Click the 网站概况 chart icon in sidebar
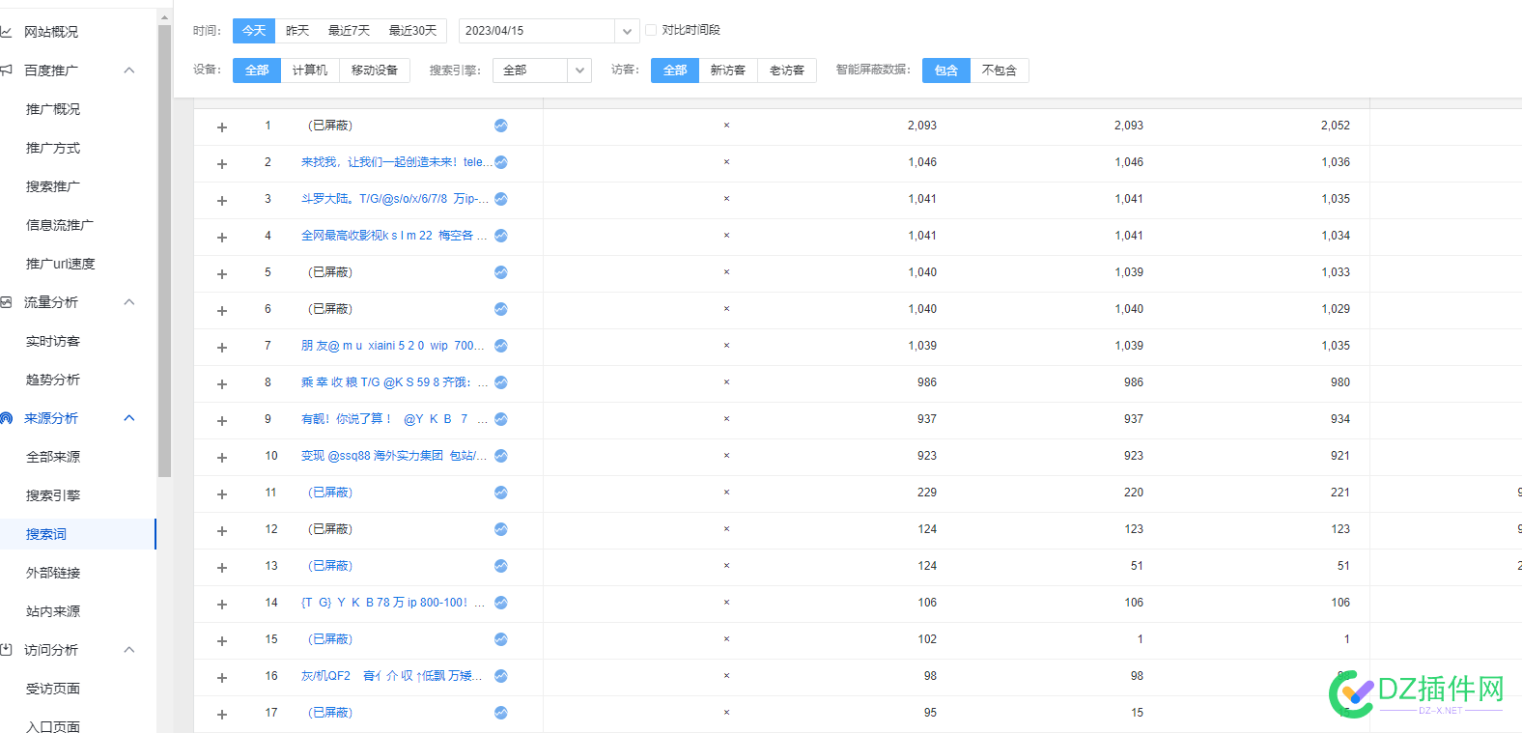 (6, 32)
